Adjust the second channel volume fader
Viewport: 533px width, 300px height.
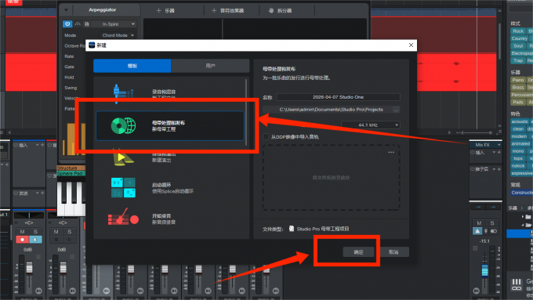[63, 267]
